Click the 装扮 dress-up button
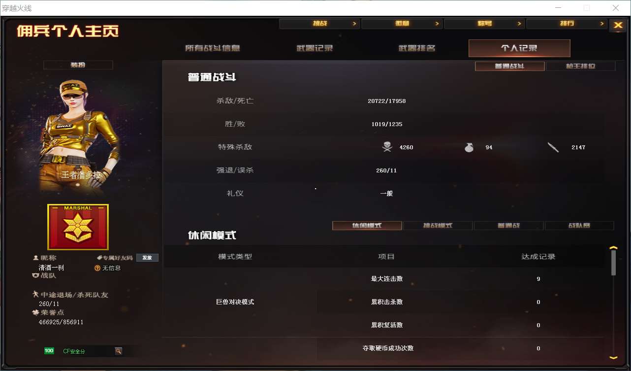The height and width of the screenshot is (371, 631). (x=78, y=65)
